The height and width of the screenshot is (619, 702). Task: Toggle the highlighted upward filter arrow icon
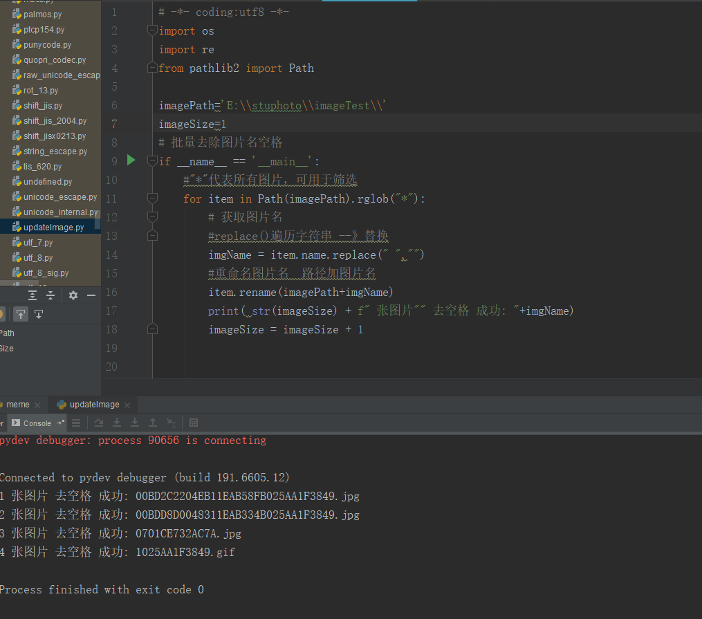(x=21, y=313)
